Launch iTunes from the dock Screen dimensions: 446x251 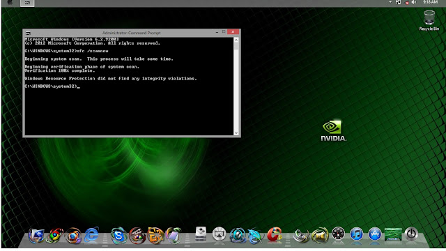coord(356,234)
